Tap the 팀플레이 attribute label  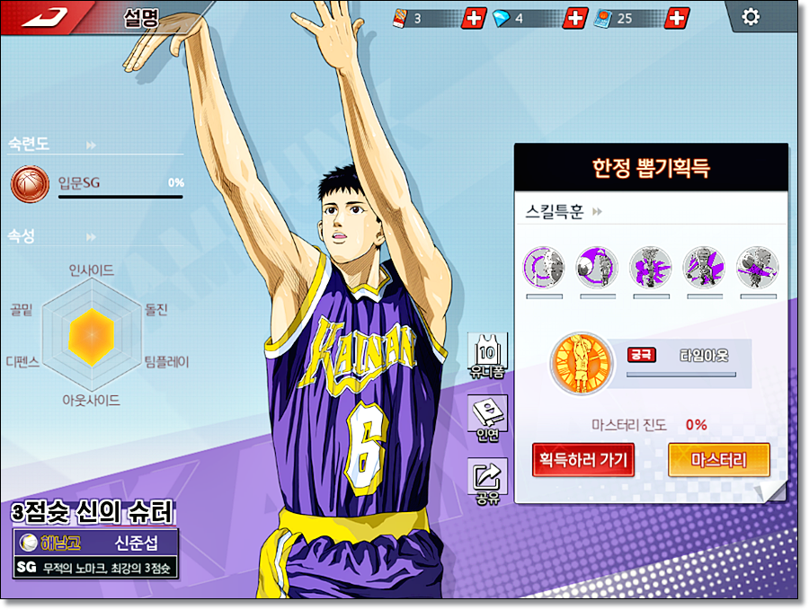pos(166,362)
